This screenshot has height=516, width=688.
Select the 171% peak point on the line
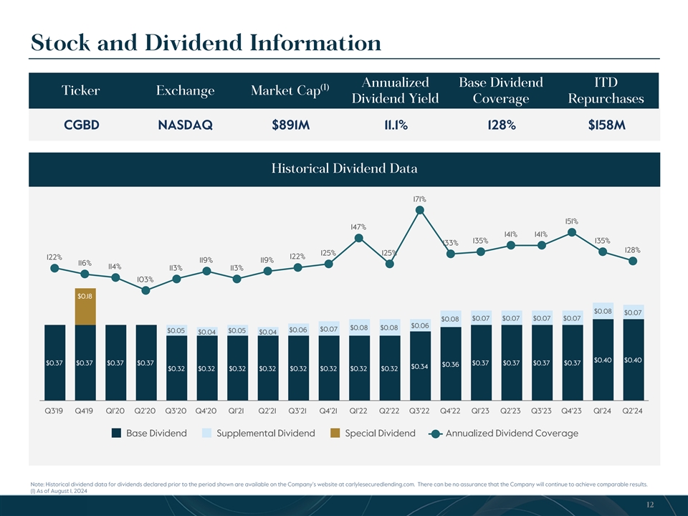click(x=421, y=210)
